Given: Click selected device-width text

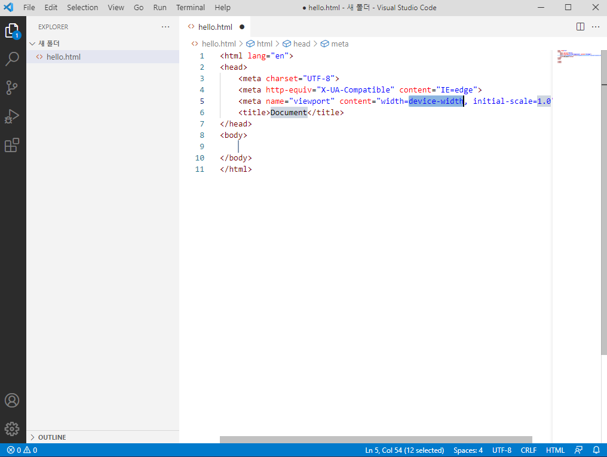Looking at the screenshot, I should coord(436,101).
